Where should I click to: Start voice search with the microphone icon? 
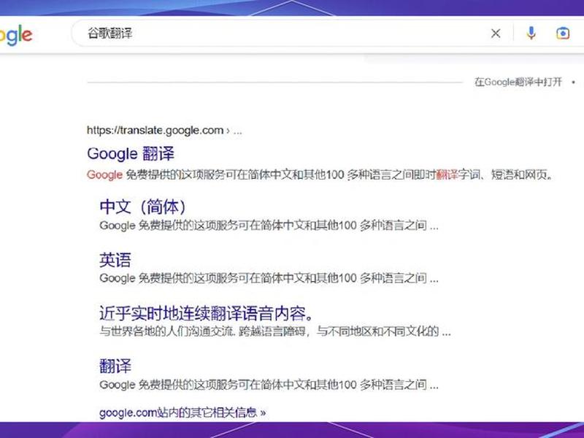click(531, 33)
